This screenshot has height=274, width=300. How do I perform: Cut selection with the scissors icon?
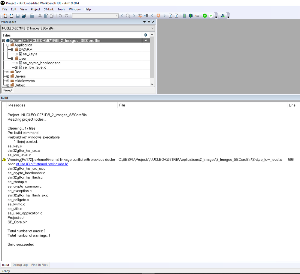[40, 16]
